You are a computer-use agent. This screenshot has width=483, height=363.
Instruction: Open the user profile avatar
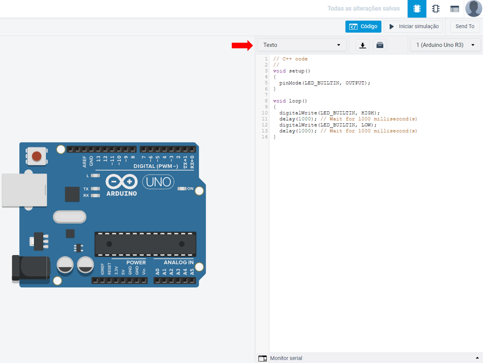click(474, 8)
